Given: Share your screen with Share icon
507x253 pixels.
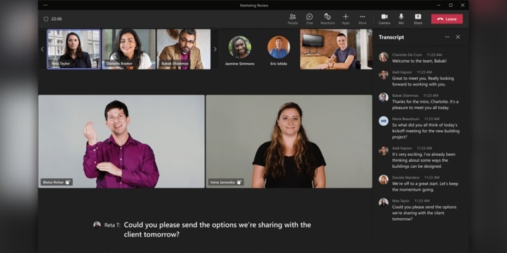Looking at the screenshot, I should (418, 19).
